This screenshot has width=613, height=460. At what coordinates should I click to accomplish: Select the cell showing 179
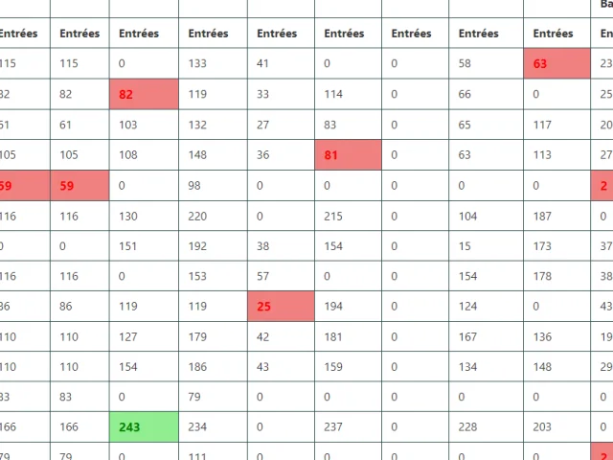213,337
